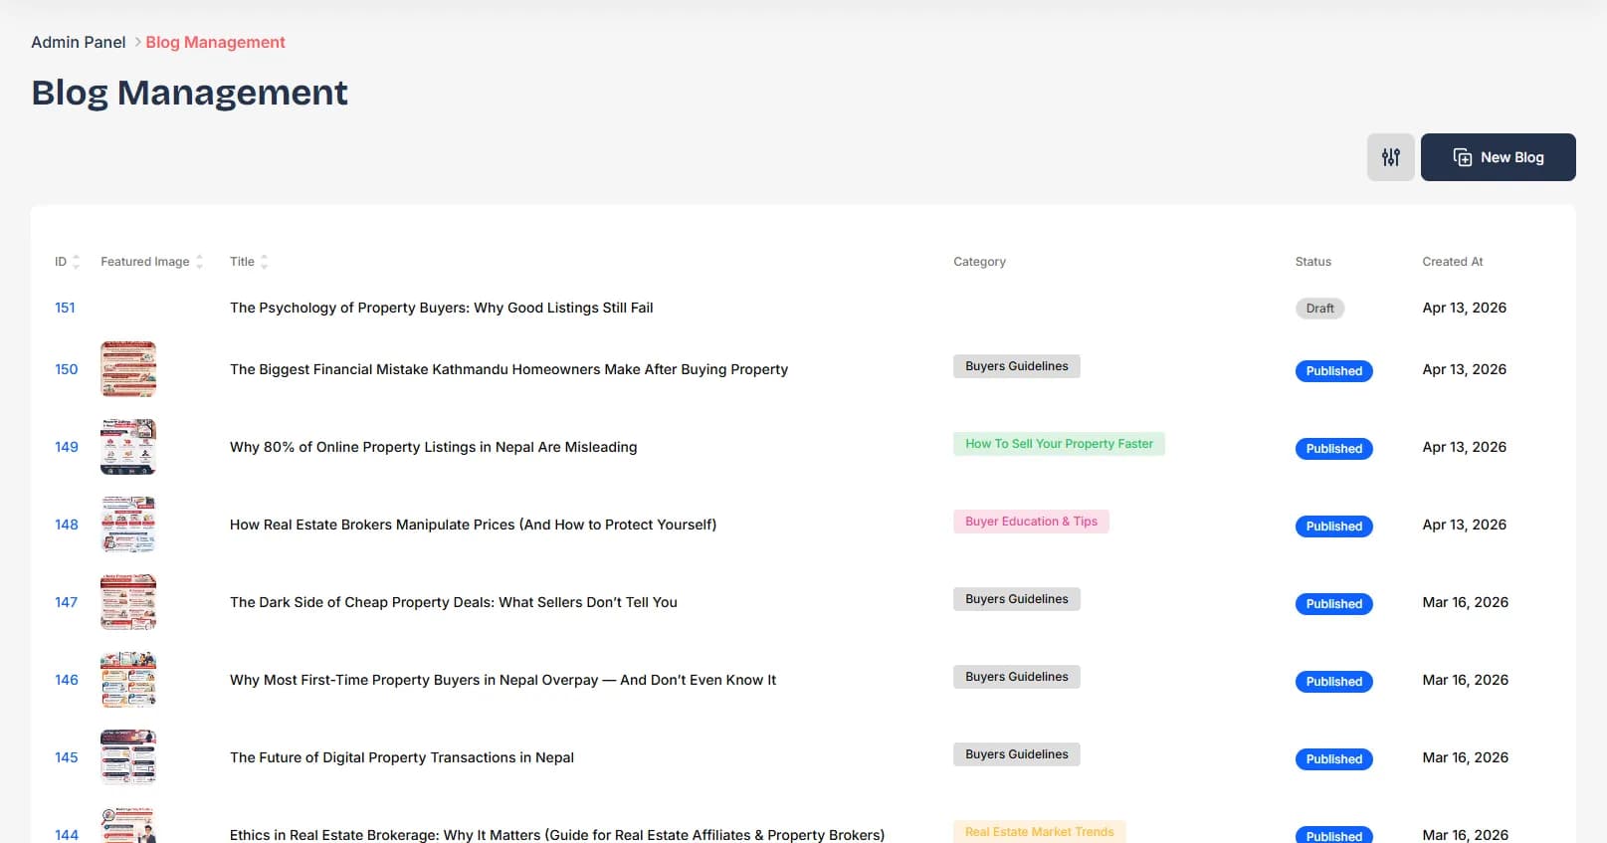
Task: Select title 'Why 80% of Online Property Listings'
Action: coord(433,447)
